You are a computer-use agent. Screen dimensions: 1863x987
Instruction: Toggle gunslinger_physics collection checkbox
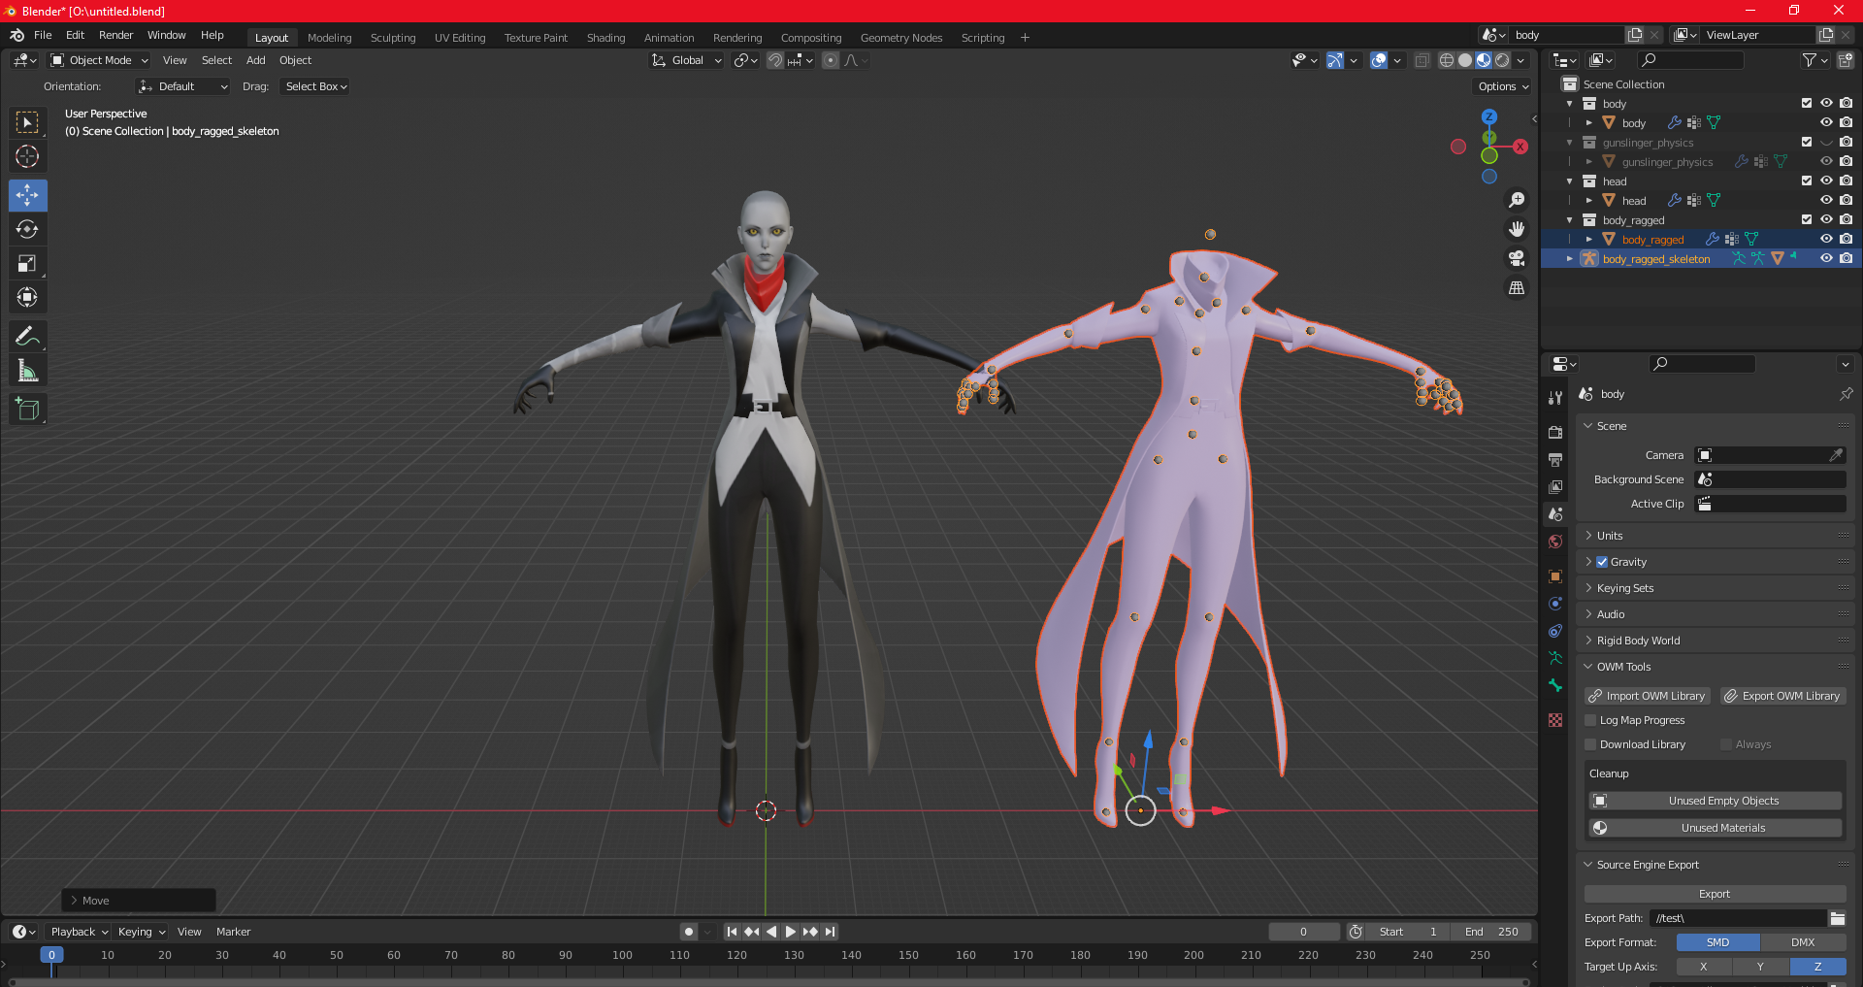(x=1807, y=142)
